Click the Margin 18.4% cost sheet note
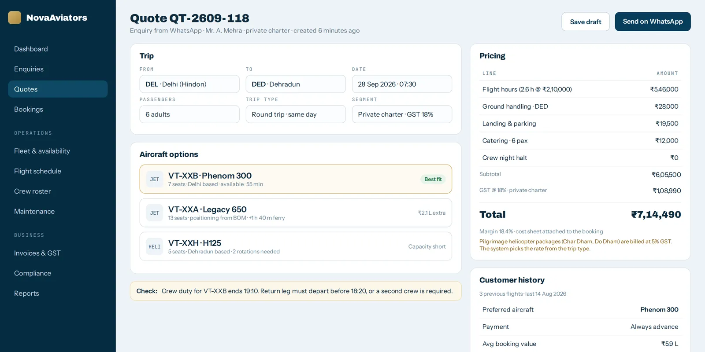 [x=541, y=231]
